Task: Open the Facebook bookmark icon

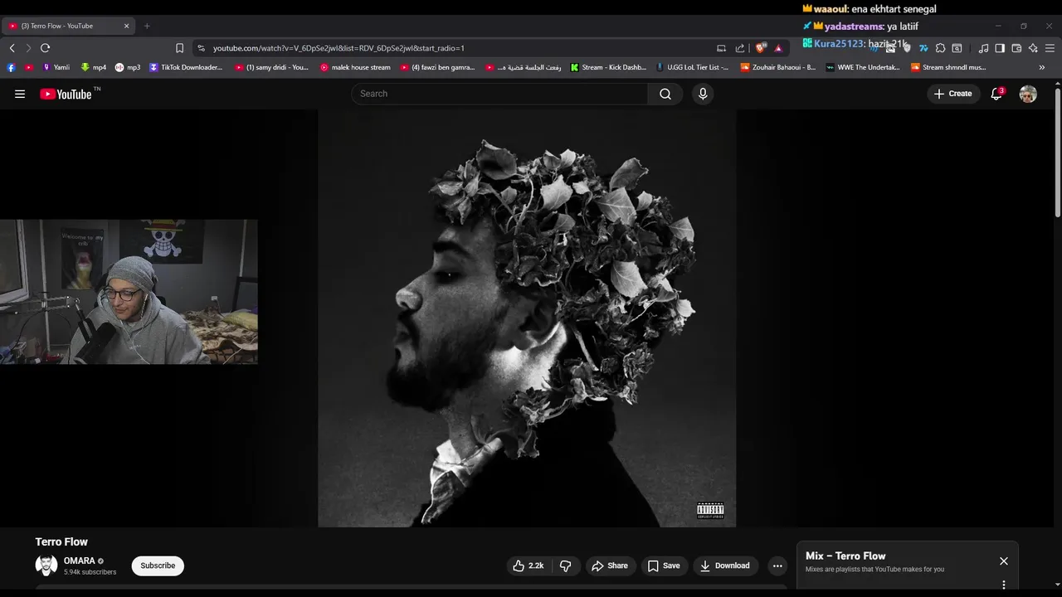Action: coord(11,67)
